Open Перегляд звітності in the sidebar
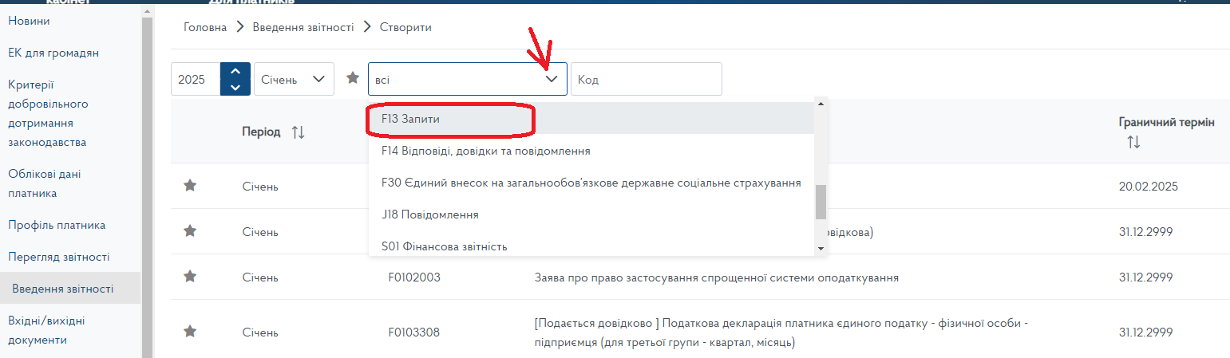The image size is (1230, 358). [x=59, y=257]
